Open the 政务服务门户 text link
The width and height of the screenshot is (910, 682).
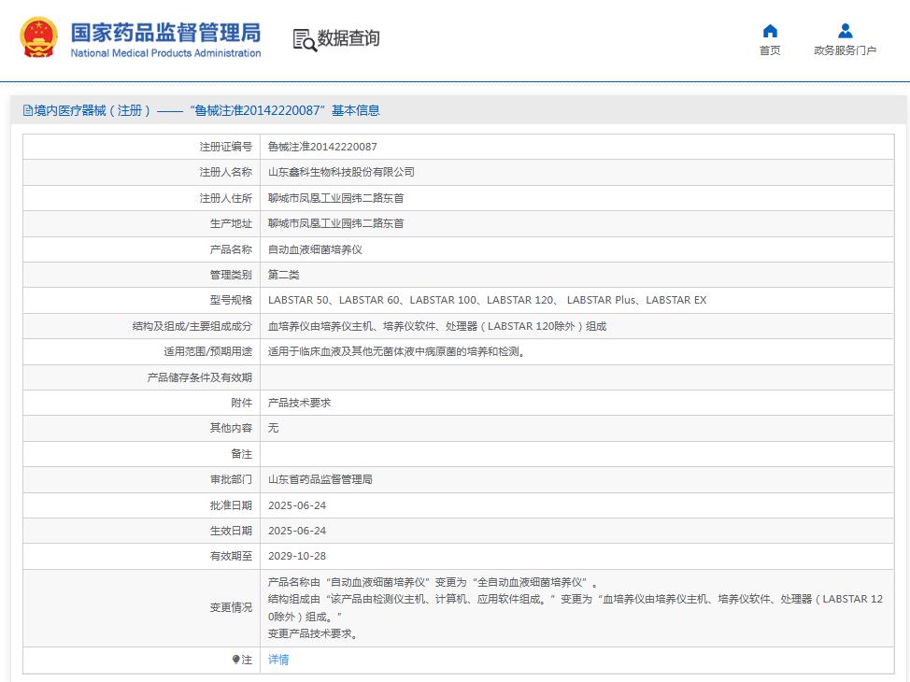(845, 51)
